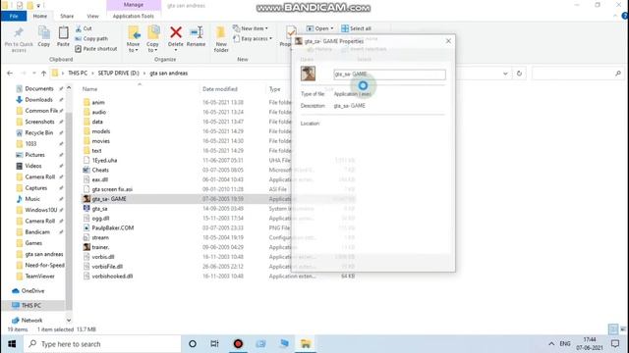
Task: Click the red Delete icon
Action: 176,32
